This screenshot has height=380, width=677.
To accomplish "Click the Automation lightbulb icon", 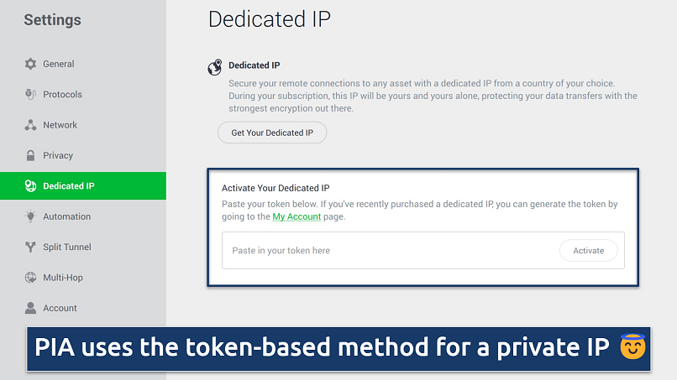I will click(31, 216).
